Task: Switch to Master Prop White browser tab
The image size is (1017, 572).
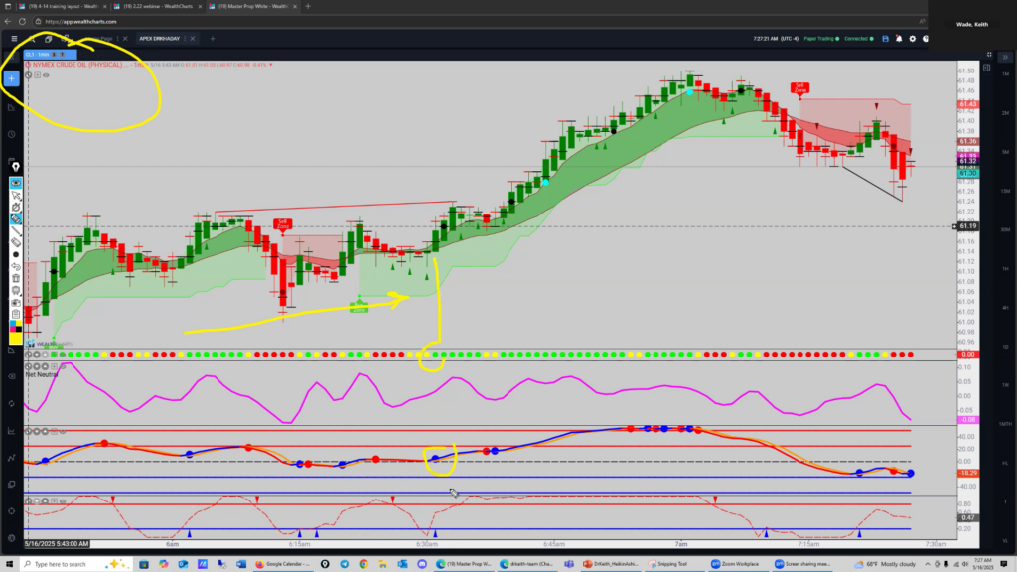Action: tap(252, 7)
